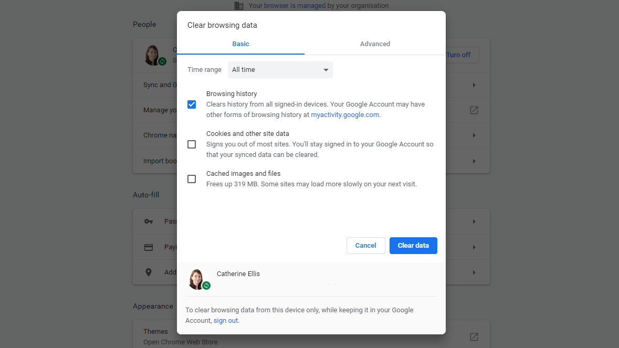Switch to the Basic tab
The image size is (619, 348).
click(240, 44)
